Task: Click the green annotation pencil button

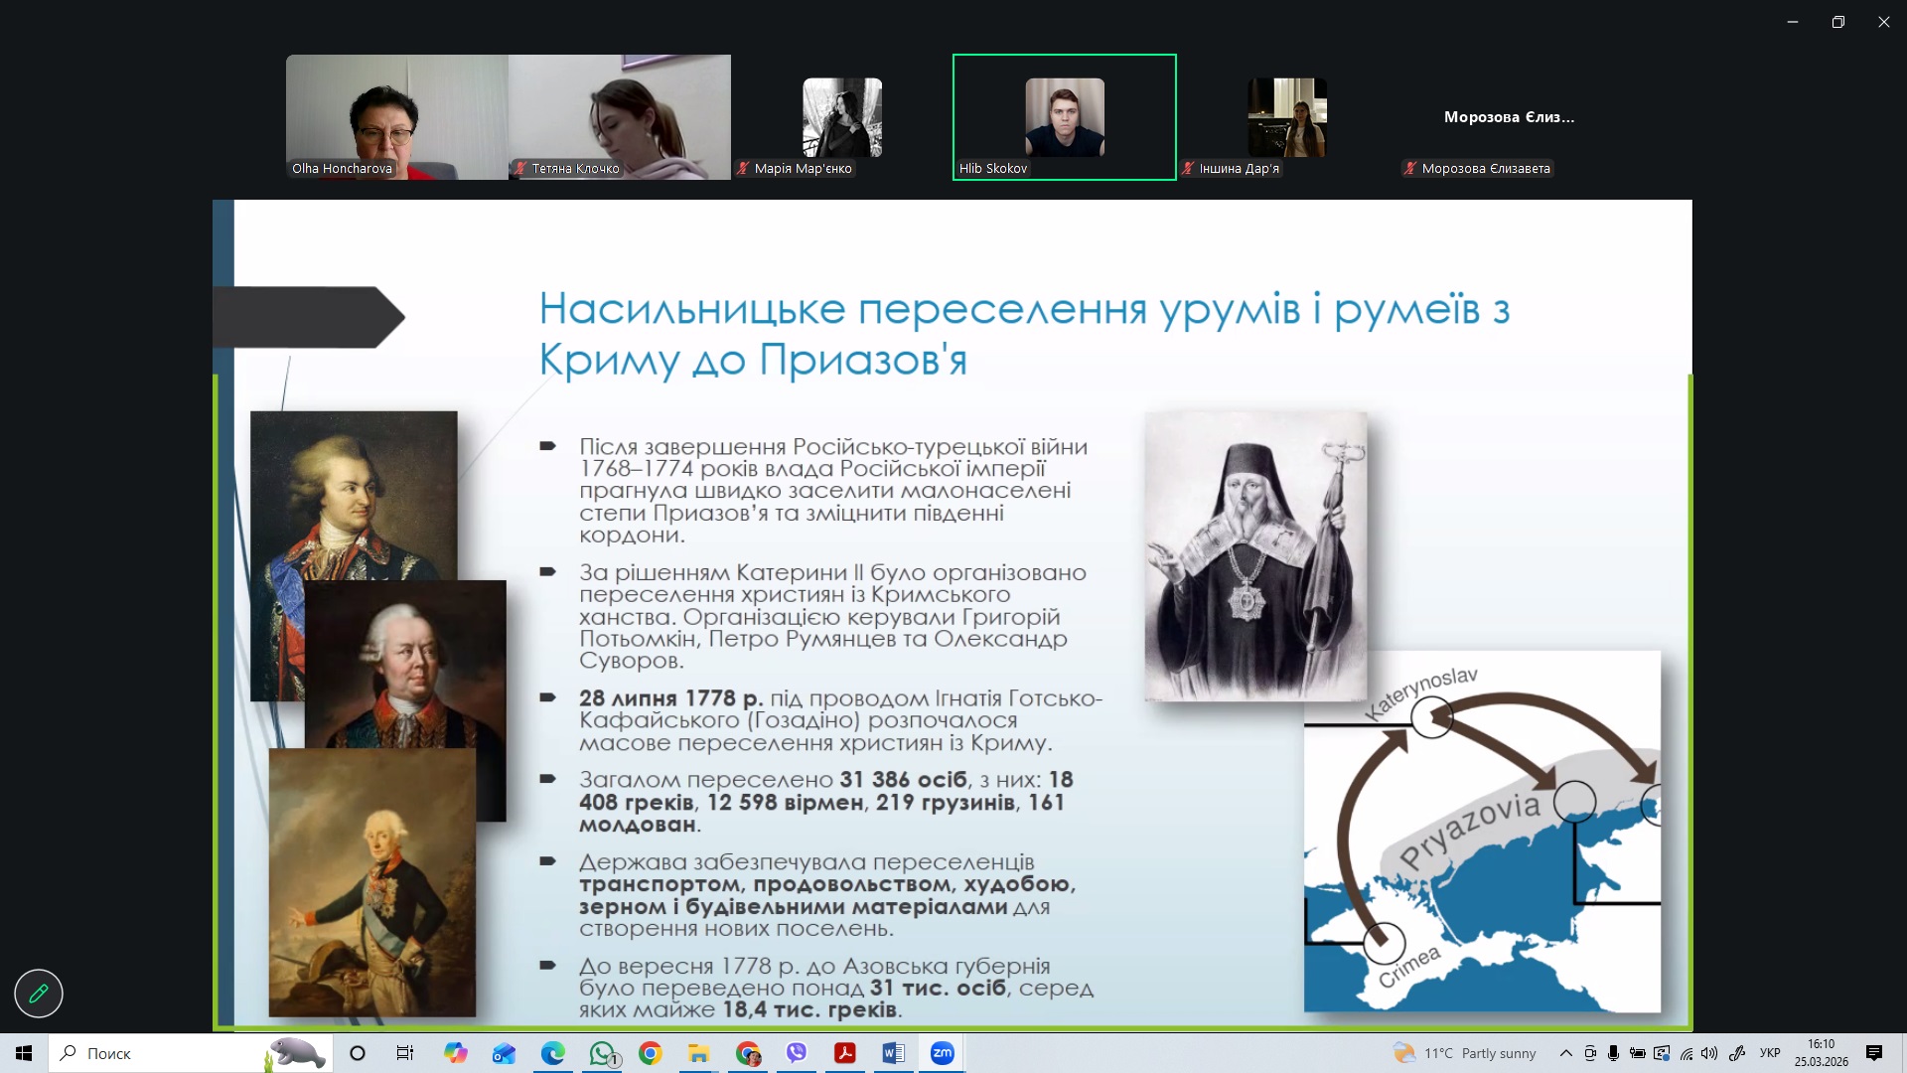Action: pyautogui.click(x=39, y=993)
